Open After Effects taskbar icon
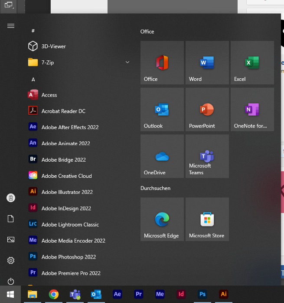This screenshot has height=303, width=284. 118,294
